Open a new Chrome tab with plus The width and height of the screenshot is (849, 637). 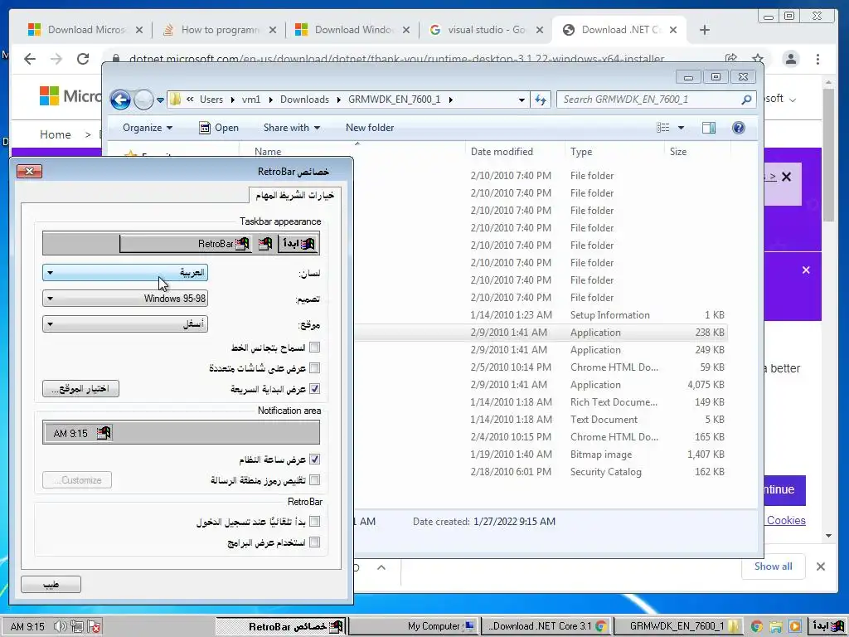(705, 31)
